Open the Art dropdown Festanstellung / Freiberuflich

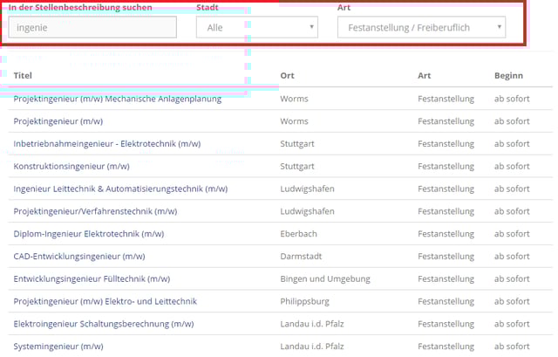coord(421,27)
